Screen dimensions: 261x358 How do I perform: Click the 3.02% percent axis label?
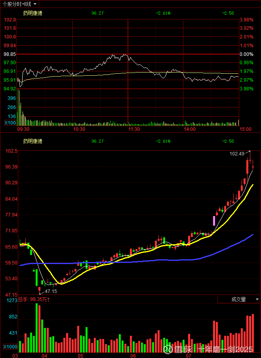point(247,28)
